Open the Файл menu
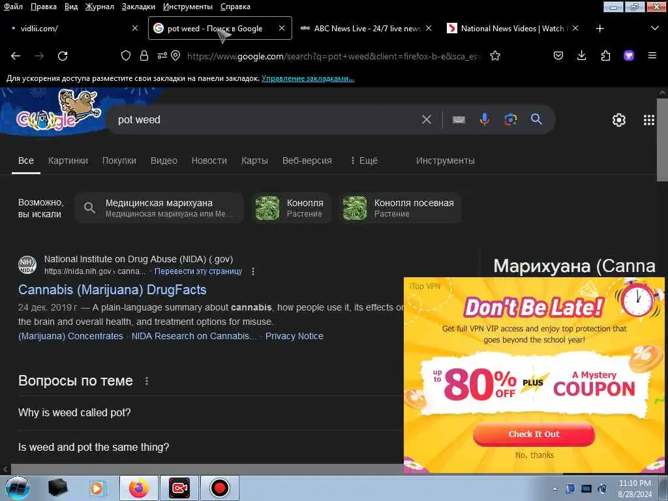The width and height of the screenshot is (668, 501). tap(13, 7)
